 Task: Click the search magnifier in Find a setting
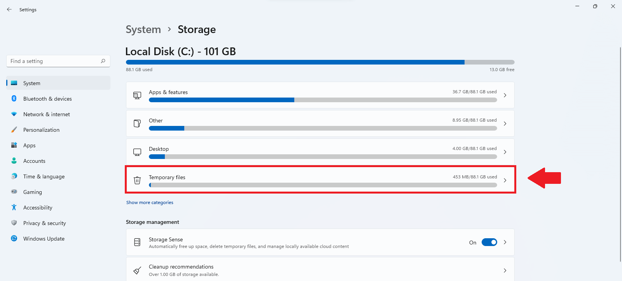click(x=103, y=61)
